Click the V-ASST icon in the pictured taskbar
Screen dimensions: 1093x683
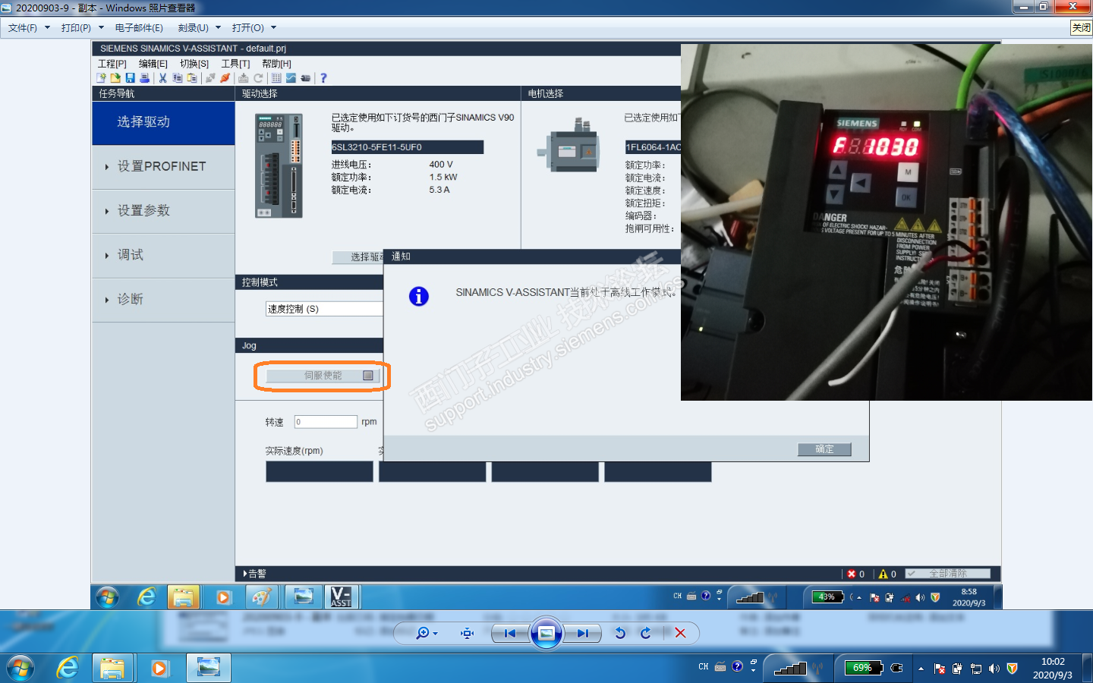342,597
